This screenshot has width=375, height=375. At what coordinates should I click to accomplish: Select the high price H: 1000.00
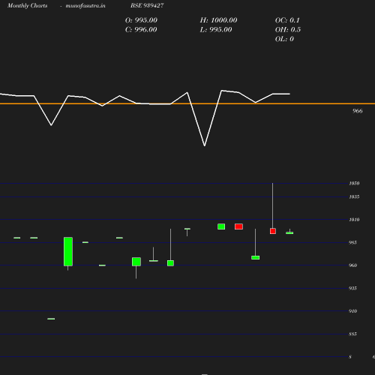tap(218, 20)
